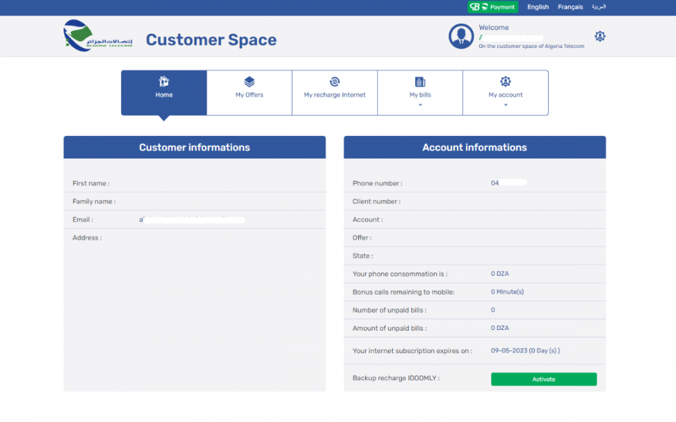The image size is (676, 422).
Task: Expand the My bills dropdown chevron
Action: [x=420, y=105]
